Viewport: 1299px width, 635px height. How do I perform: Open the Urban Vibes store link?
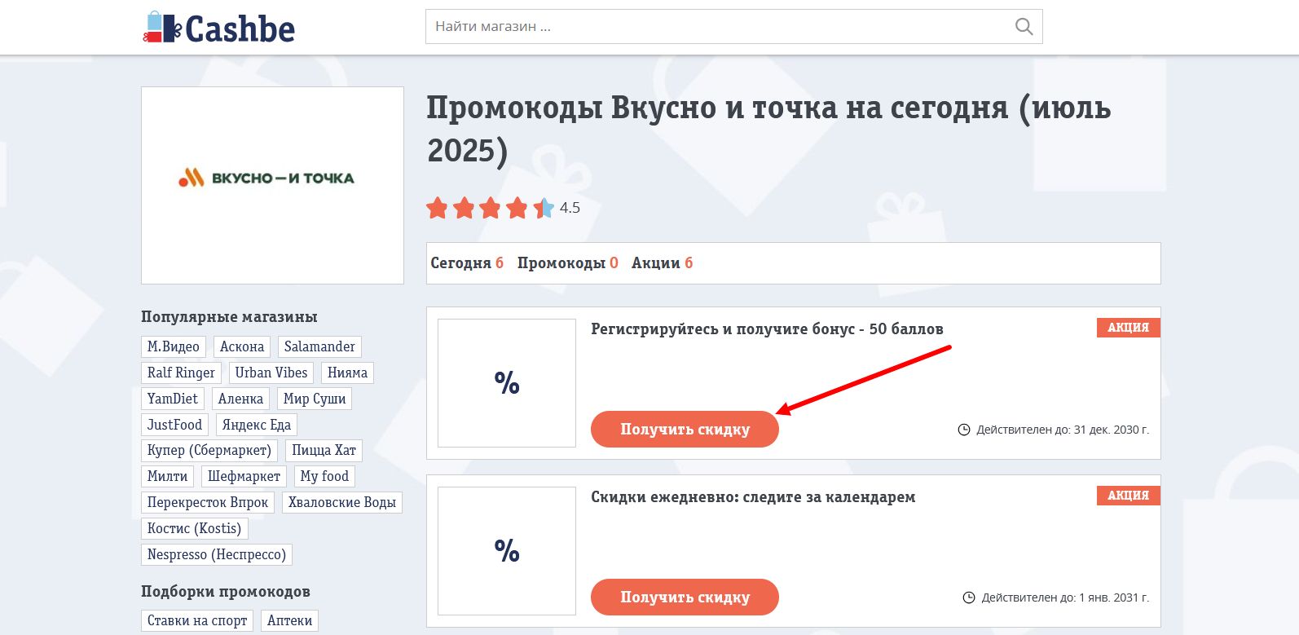271,373
